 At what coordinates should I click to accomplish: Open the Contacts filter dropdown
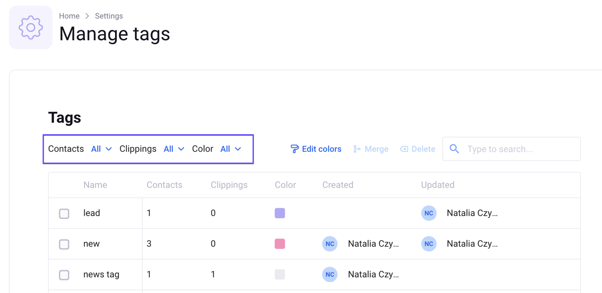(101, 149)
